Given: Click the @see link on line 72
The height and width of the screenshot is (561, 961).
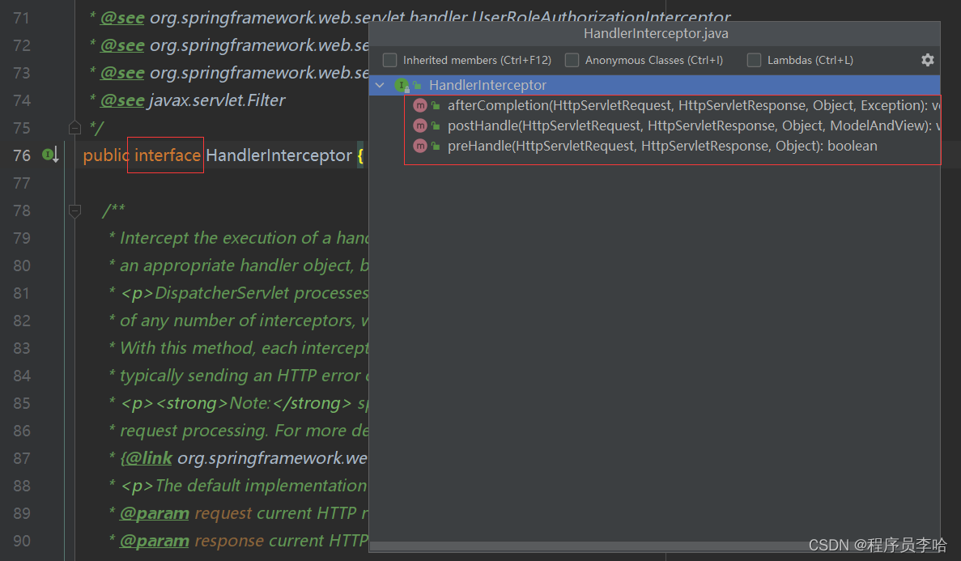Looking at the screenshot, I should point(122,45).
